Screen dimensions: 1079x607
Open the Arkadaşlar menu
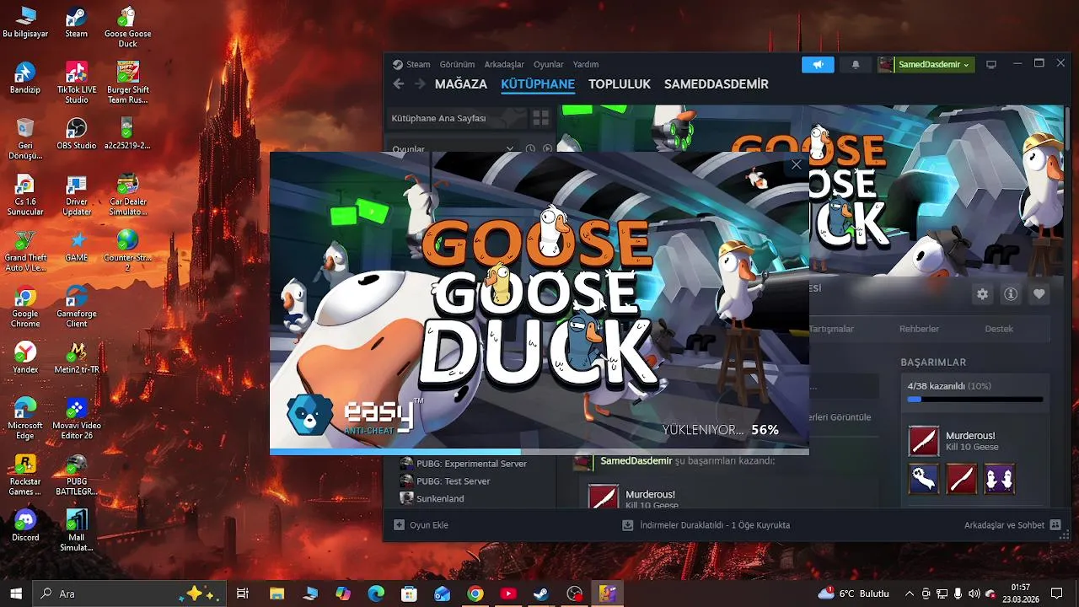[504, 64]
